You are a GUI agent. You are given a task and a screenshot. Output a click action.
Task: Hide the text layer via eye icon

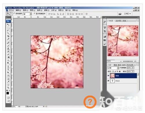[108, 80]
